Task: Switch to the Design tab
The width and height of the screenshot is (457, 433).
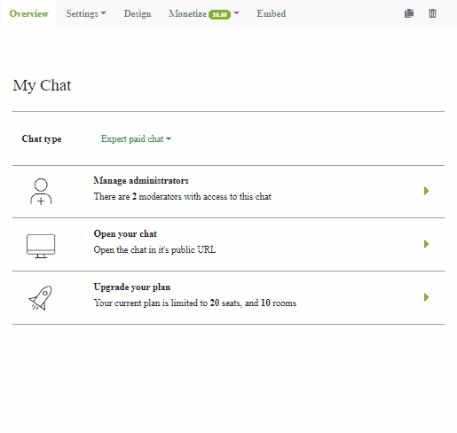Action: (138, 14)
